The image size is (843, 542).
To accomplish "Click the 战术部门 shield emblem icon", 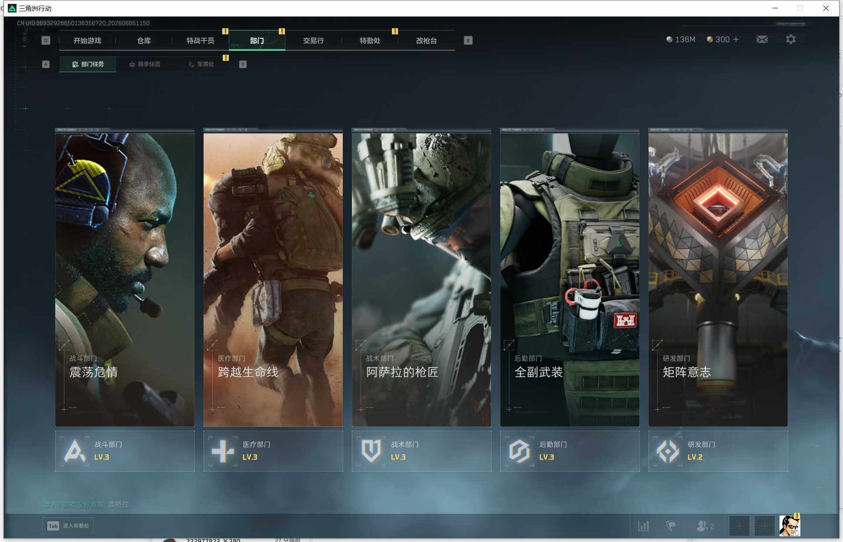I will 371,451.
